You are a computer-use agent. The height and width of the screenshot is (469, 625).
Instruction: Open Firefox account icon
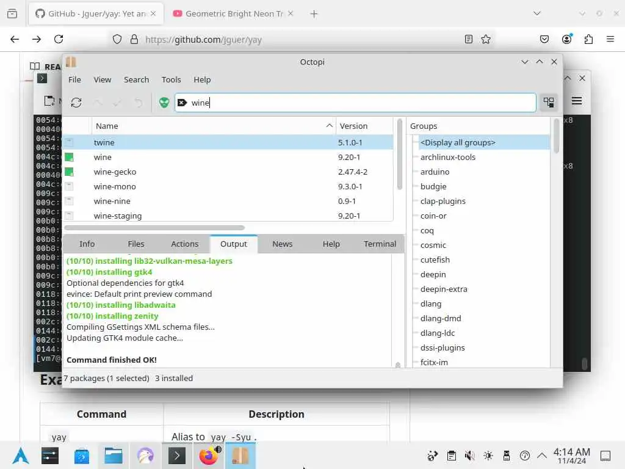click(566, 38)
